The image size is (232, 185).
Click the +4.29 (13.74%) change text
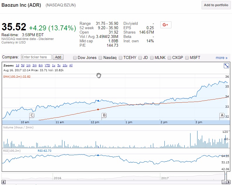(x=53, y=28)
